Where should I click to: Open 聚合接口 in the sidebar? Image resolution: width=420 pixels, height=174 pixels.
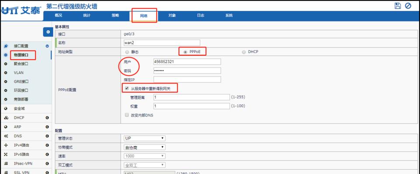pos(21,64)
